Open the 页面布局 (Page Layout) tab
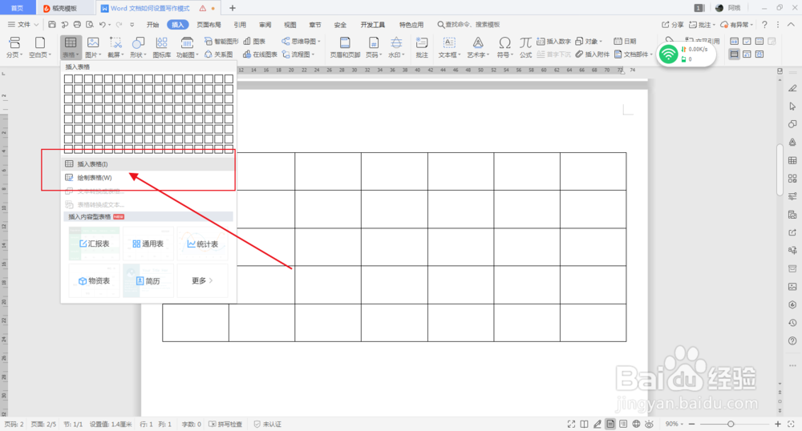The height and width of the screenshot is (431, 802). (x=209, y=25)
